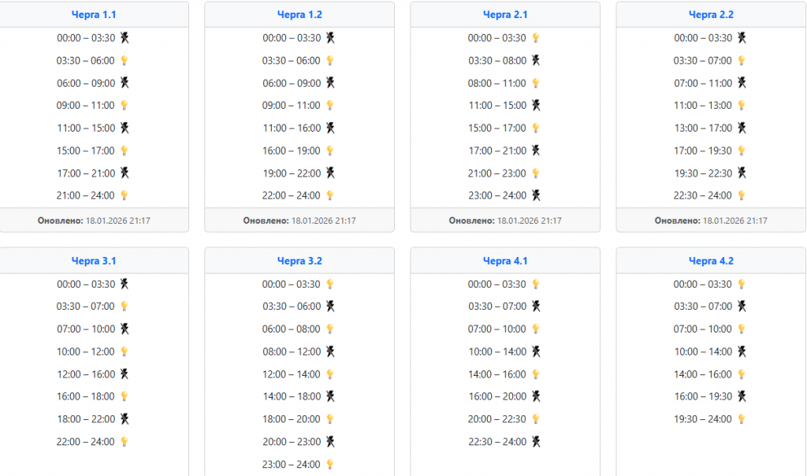The image size is (807, 476).
Task: Click light bulb icon for 23:00 – 24:00 in Черга 3.2
Action: [x=330, y=465]
